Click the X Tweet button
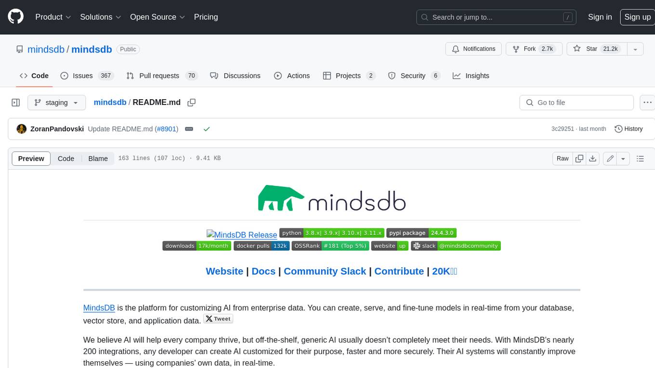Image resolution: width=655 pixels, height=368 pixels. tap(218, 318)
